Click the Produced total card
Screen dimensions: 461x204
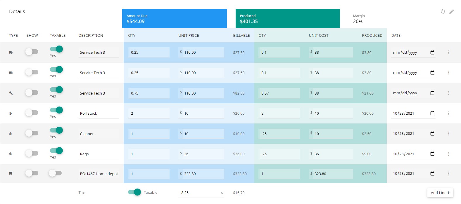[288, 18]
